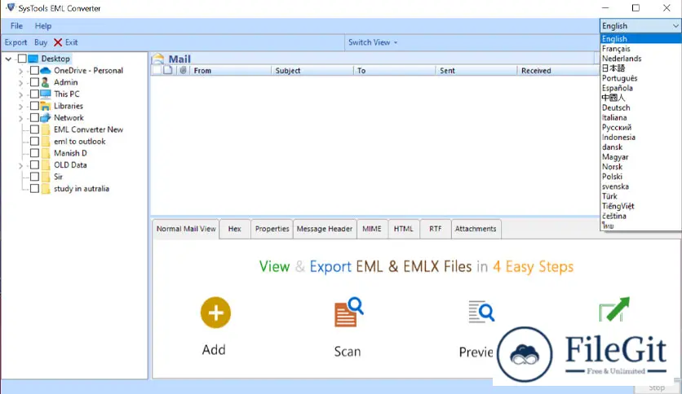Image resolution: width=682 pixels, height=394 pixels.
Task: Choose Polski from language list
Action: (640, 177)
